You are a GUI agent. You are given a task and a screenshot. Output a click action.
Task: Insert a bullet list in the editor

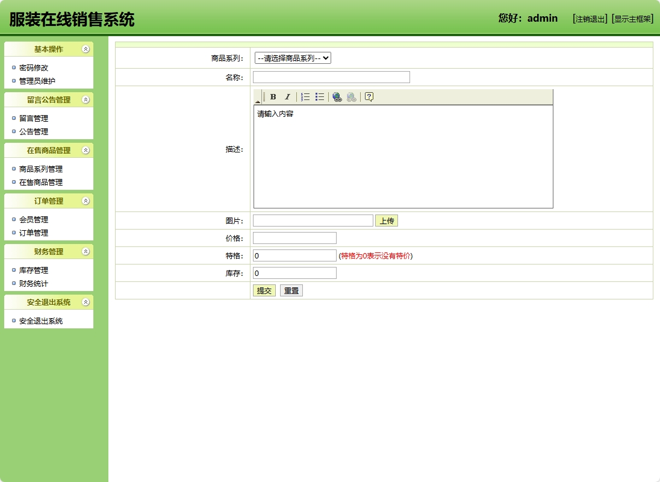coord(319,96)
